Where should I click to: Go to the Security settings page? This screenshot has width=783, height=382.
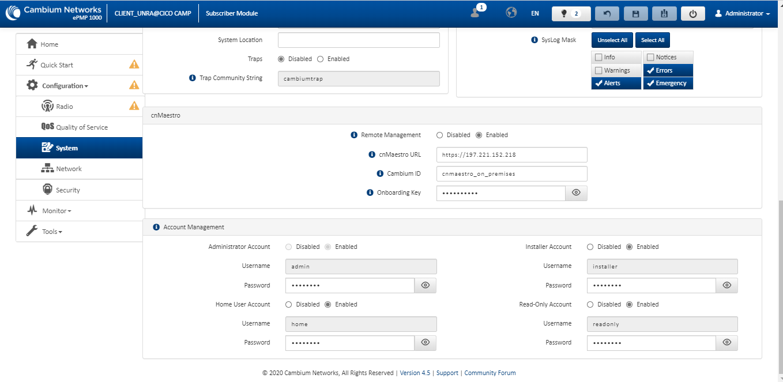tap(67, 190)
